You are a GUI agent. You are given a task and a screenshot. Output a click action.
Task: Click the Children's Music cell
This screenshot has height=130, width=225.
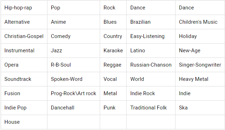pos(200,22)
